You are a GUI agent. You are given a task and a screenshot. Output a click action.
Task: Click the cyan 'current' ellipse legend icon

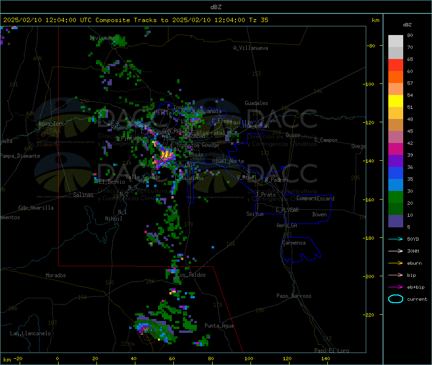pos(396,299)
